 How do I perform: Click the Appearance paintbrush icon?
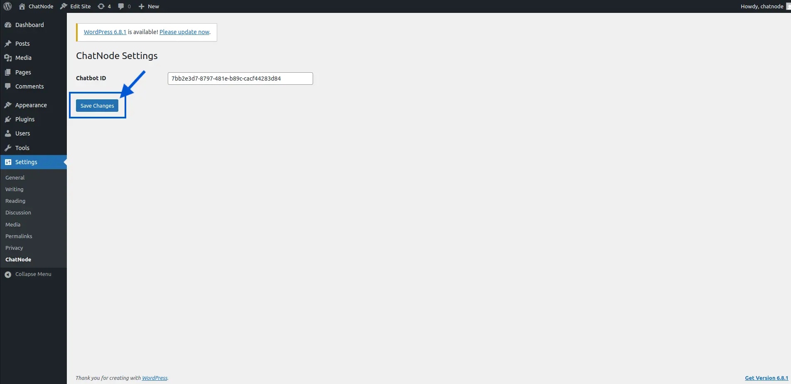(8, 105)
